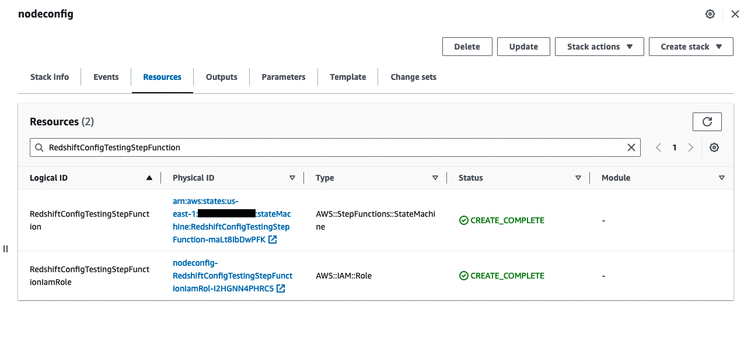Viewport: 751px width, 338px height.
Task: Open the Template tab
Action: [x=347, y=76]
